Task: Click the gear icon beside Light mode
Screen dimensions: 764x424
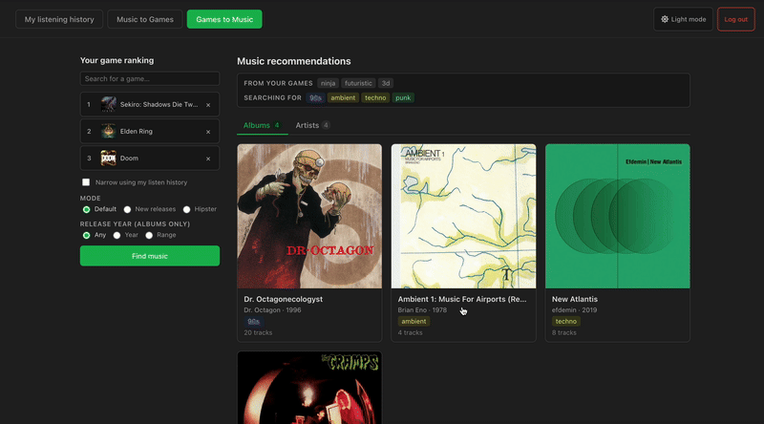Action: [665, 19]
